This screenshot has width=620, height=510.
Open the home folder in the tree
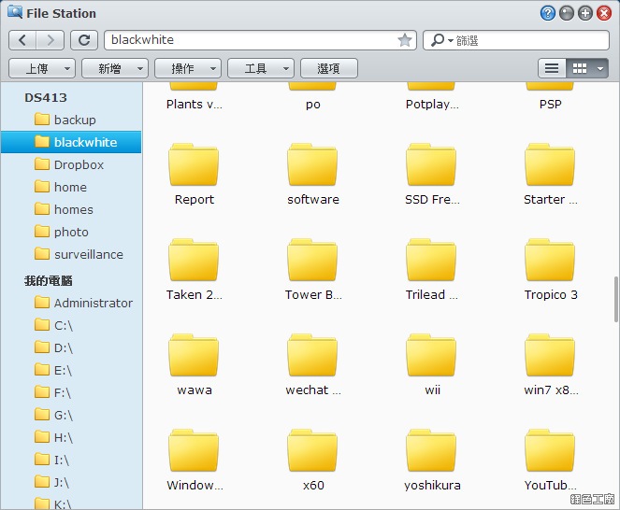click(x=71, y=187)
